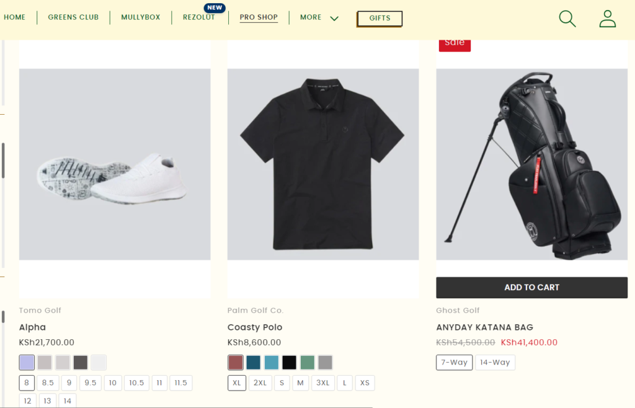Select the 7-Way bag option
Image resolution: width=635 pixels, height=408 pixels.
click(x=454, y=362)
